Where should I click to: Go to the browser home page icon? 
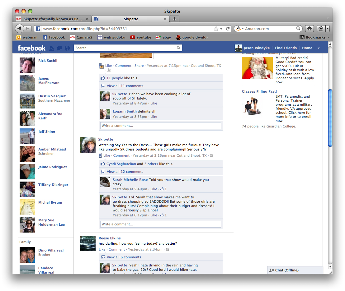pos(309,29)
